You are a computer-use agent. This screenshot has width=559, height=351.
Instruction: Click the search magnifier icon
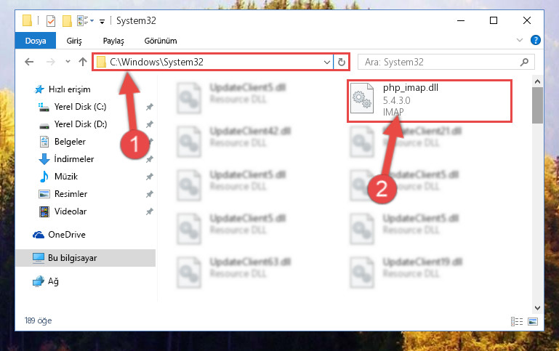(524, 62)
